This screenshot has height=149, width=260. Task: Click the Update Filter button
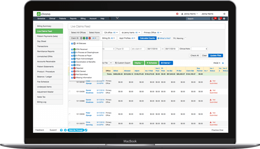tap(215, 56)
